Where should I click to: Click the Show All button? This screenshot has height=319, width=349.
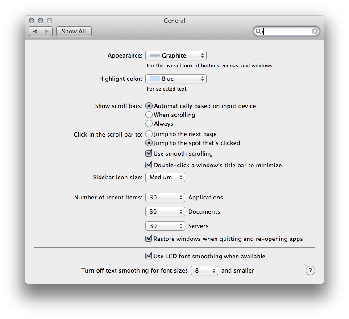tap(74, 31)
